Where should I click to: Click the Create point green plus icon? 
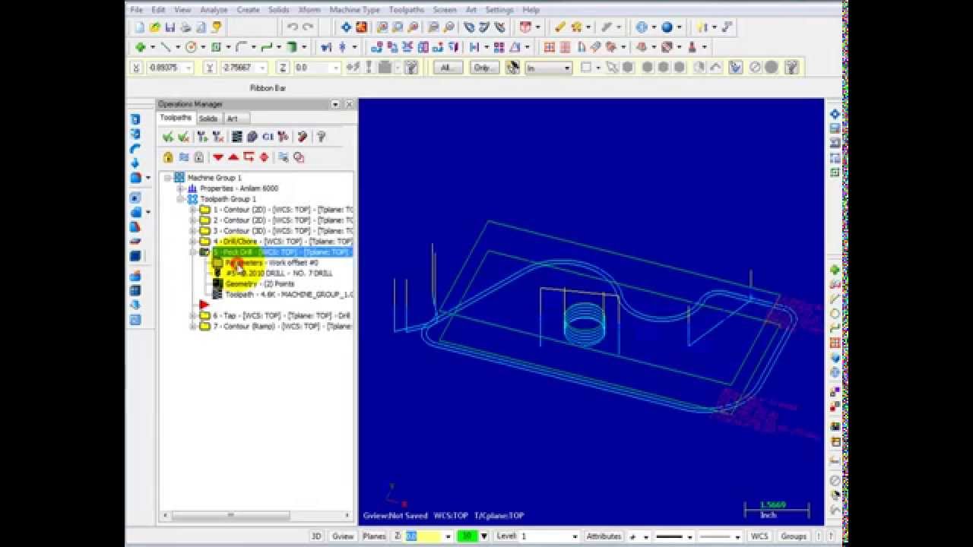tap(140, 47)
